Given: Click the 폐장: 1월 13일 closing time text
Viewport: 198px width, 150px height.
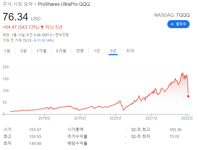Looking at the screenshot, I should coord(27,35).
